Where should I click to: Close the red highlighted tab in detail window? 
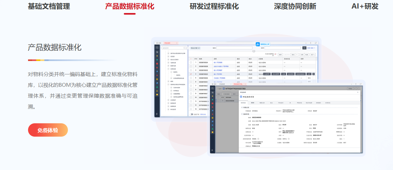245,84
